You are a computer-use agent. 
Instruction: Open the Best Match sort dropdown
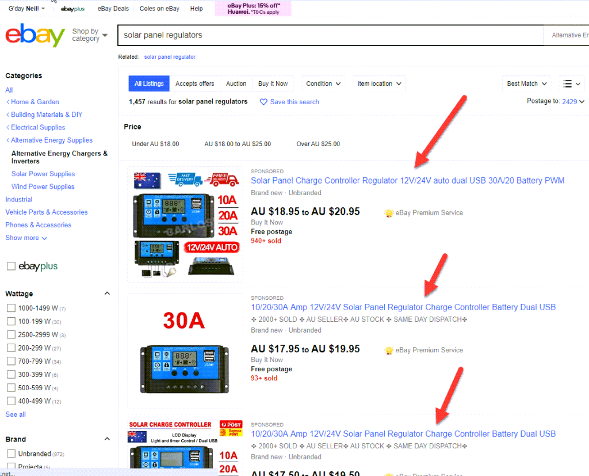point(527,84)
